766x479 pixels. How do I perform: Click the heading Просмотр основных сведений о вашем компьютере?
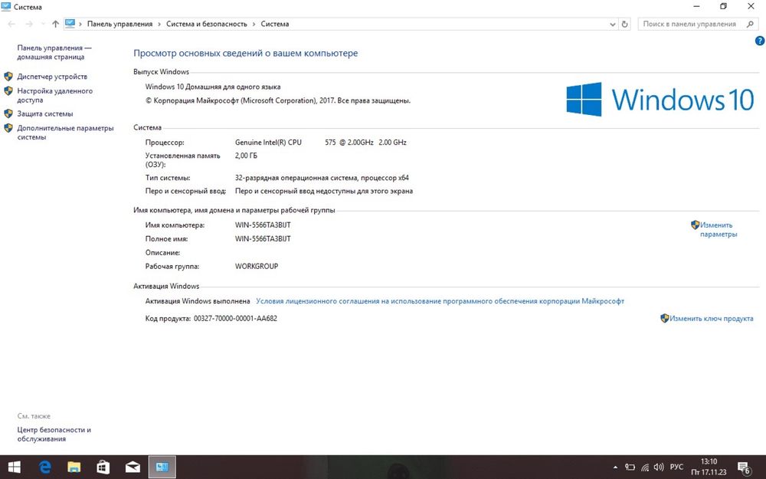click(x=246, y=54)
